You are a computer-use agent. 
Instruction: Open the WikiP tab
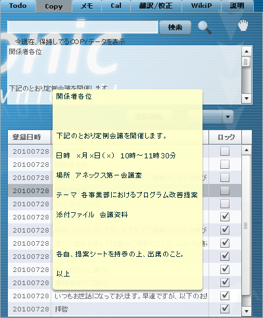pos(201,6)
